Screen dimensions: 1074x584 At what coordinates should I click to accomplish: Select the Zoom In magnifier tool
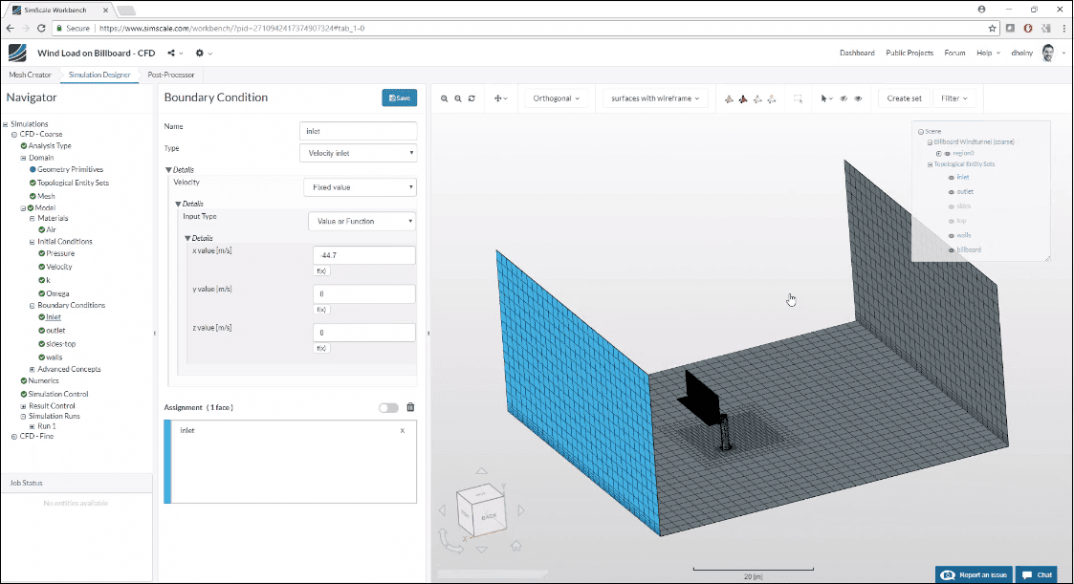(444, 97)
